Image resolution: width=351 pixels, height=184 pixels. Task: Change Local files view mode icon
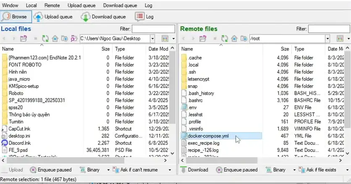pos(165,38)
